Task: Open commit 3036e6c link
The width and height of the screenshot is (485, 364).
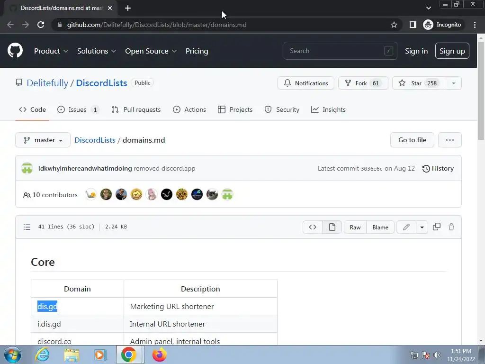Action: tap(371, 169)
